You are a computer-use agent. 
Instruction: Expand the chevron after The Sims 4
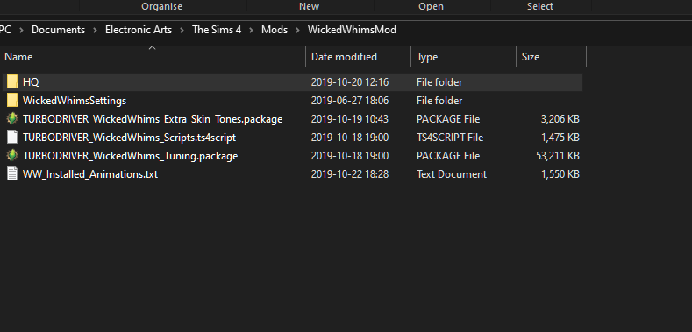(x=252, y=30)
